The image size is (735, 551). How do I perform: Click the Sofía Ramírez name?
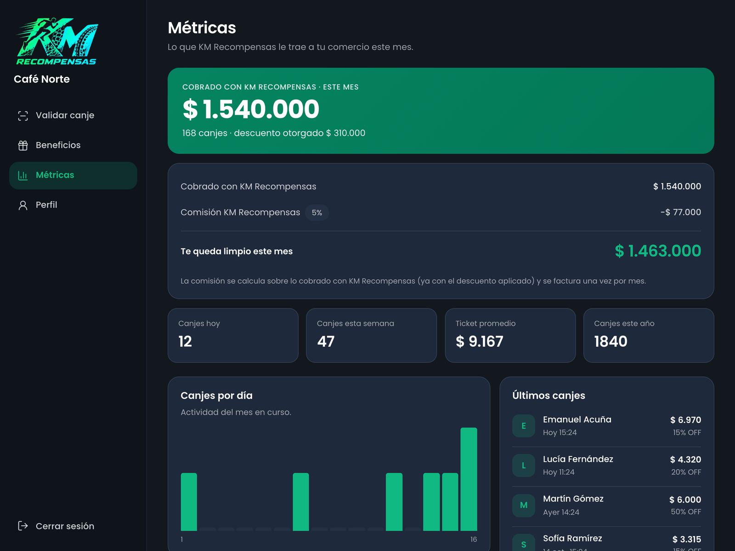click(572, 538)
